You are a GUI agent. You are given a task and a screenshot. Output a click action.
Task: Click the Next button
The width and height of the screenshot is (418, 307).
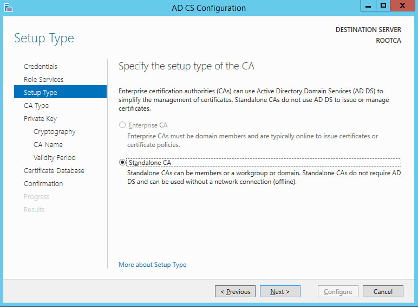pyautogui.click(x=280, y=291)
